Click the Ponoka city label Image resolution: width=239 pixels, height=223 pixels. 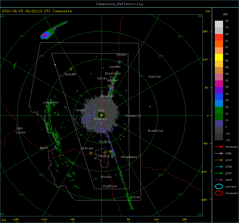click(121, 55)
